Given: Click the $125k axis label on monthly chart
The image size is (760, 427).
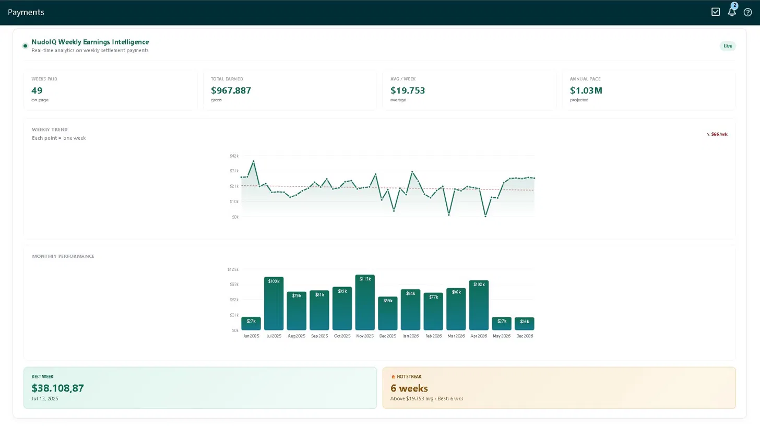Looking at the screenshot, I should [x=233, y=269].
